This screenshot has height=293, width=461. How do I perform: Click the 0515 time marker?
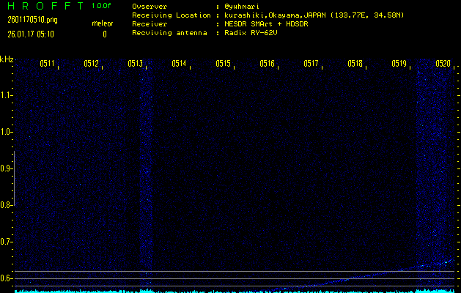[x=223, y=64]
